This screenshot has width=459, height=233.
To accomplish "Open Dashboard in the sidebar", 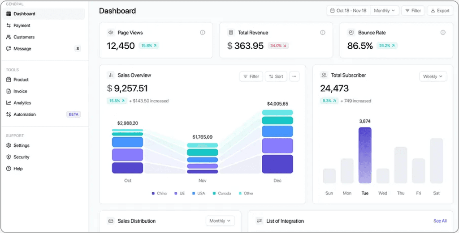I will click(43, 14).
